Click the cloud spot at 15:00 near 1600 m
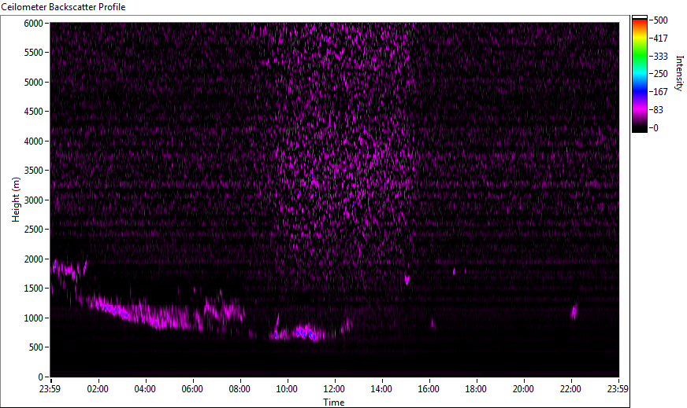The width and height of the screenshot is (687, 408). (x=407, y=279)
